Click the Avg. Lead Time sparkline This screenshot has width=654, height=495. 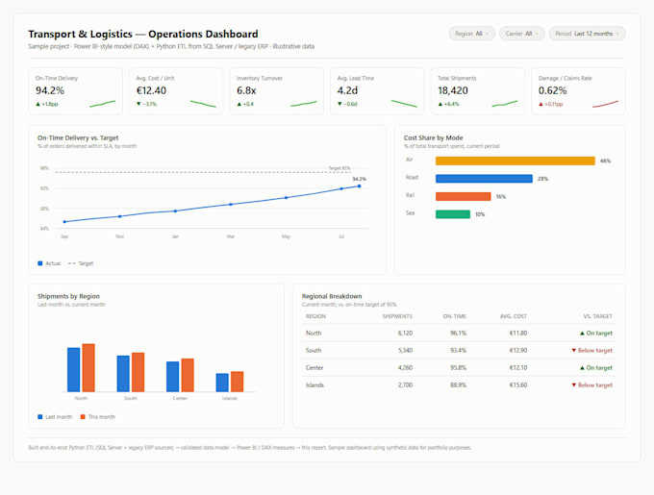point(404,104)
